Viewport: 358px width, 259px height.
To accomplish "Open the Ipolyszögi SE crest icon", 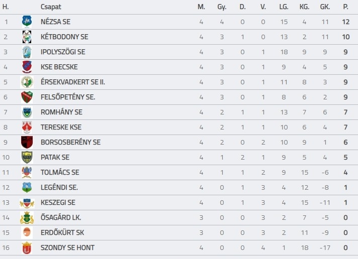I will (27, 52).
